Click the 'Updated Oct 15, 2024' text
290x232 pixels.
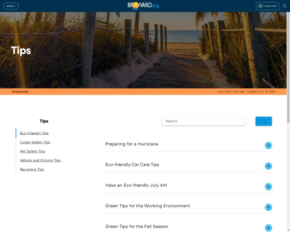point(261,91)
